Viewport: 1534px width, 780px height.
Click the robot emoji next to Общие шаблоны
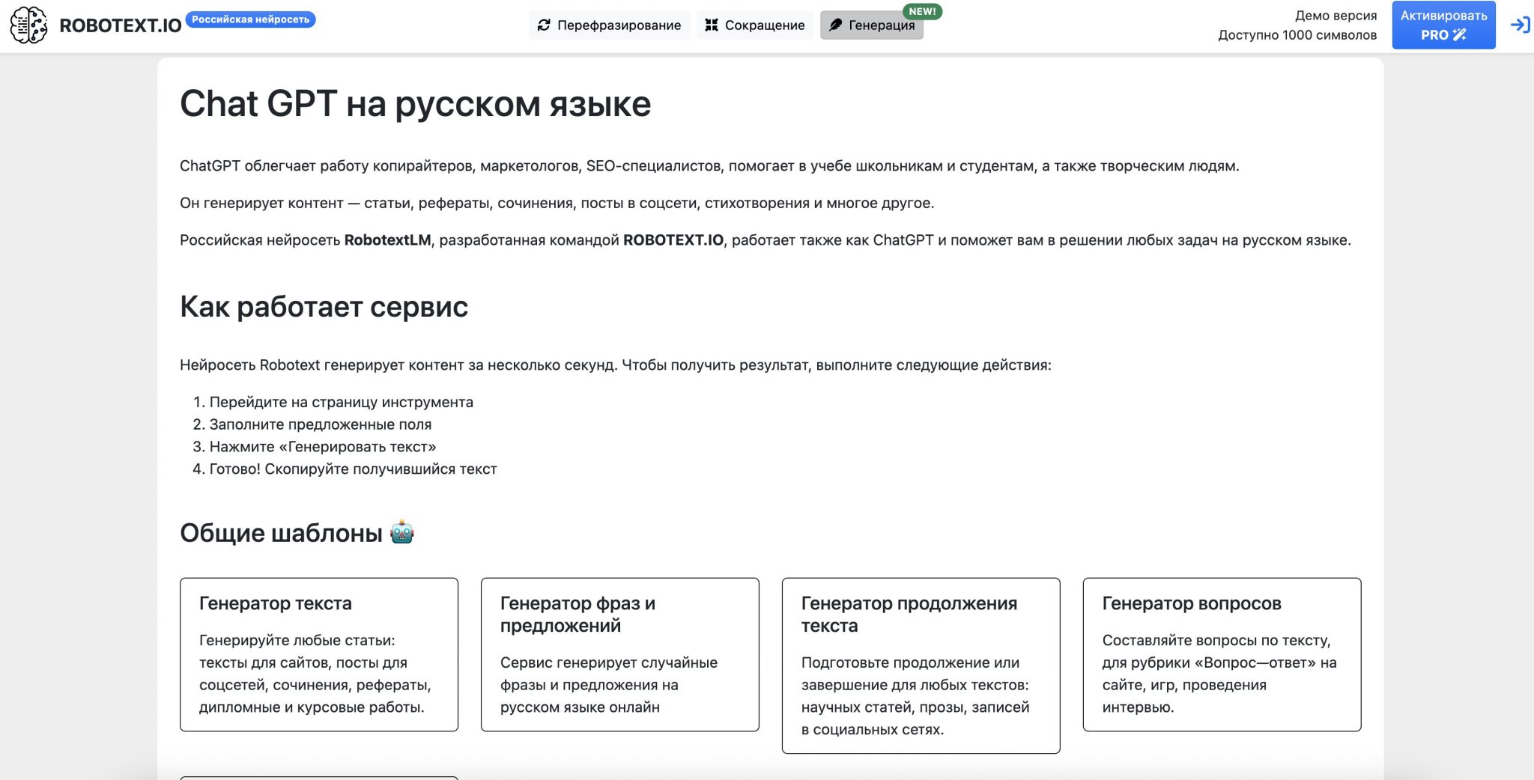[x=402, y=532]
